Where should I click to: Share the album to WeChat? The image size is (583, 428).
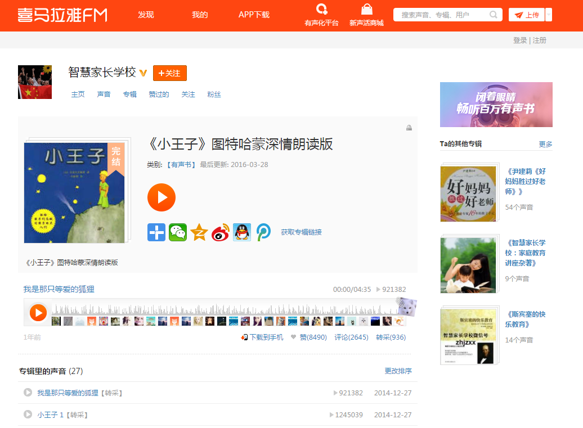point(177,231)
